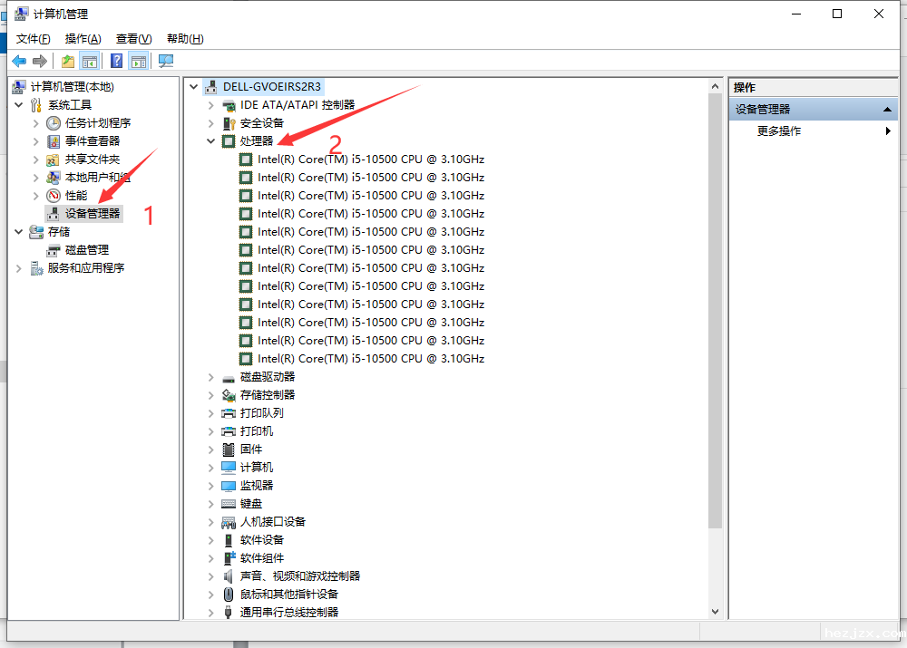The image size is (907, 648).
Task: Click the 系统工具 tools icon
Action: click(x=36, y=105)
